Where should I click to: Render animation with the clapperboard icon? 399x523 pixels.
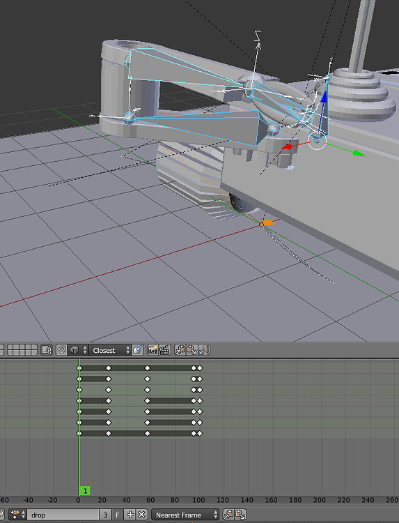pos(164,350)
